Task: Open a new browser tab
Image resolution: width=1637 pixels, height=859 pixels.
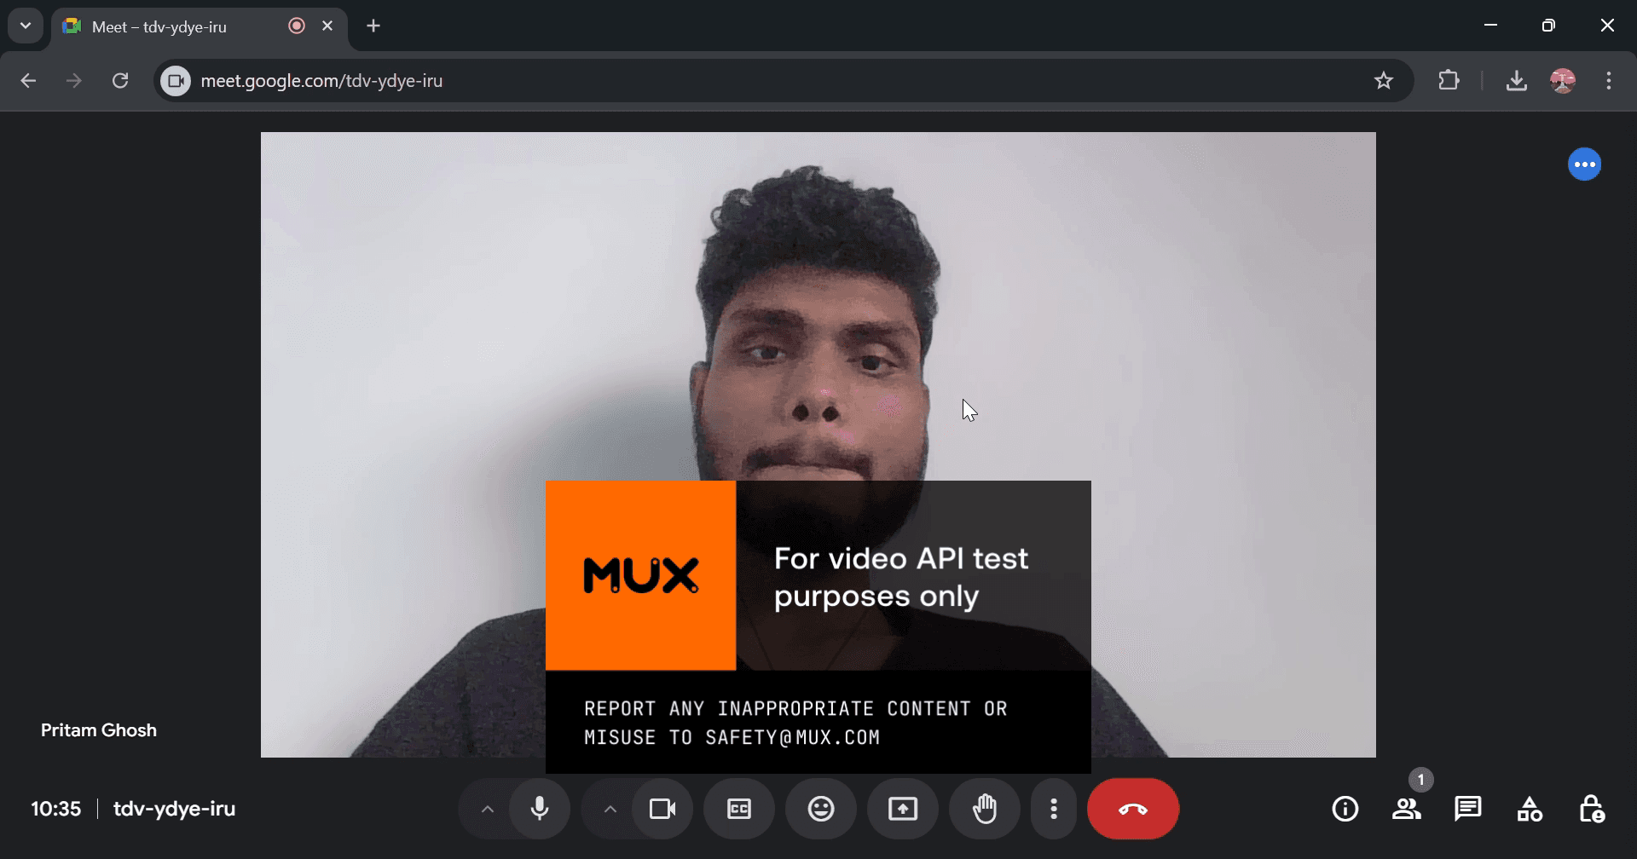Action: tap(373, 26)
